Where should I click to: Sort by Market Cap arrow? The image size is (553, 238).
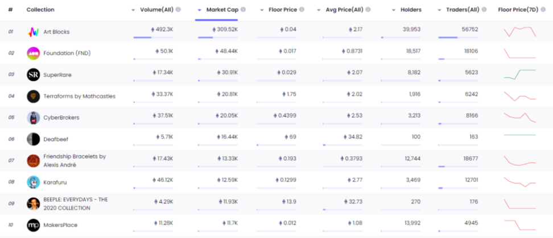pos(199,10)
